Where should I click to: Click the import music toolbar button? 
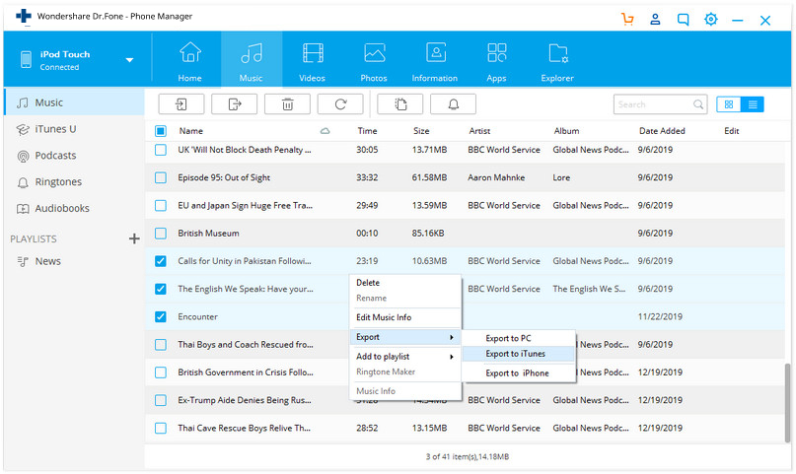(x=181, y=104)
